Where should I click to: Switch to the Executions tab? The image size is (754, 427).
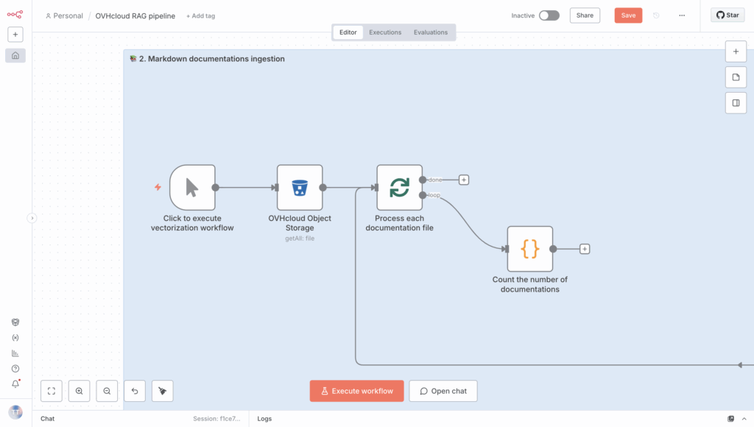coord(385,32)
